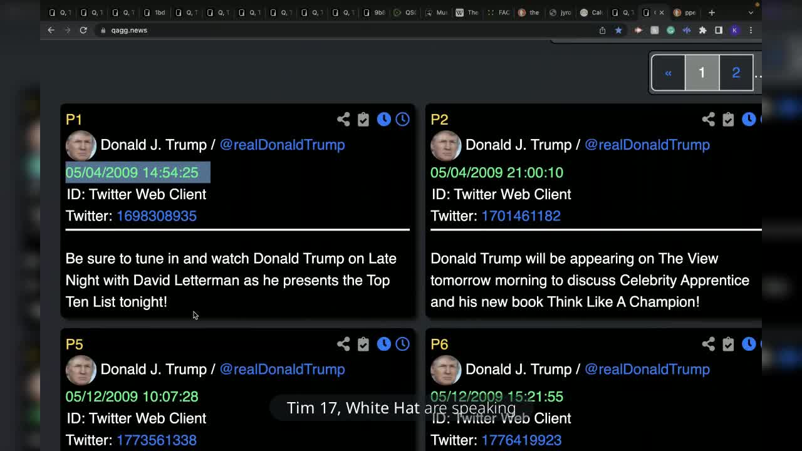Open Twitter ID 1701461182 link
Viewport: 802px width, 451px height.
521,216
